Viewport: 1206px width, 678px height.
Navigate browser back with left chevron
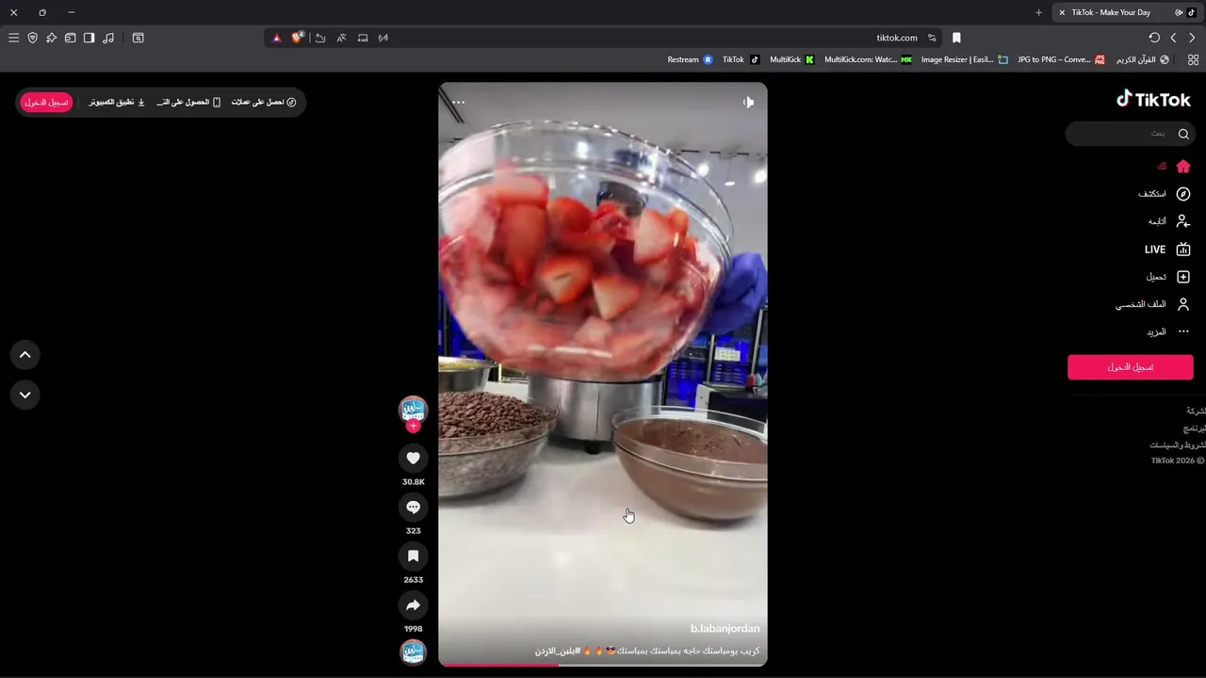tap(1173, 38)
